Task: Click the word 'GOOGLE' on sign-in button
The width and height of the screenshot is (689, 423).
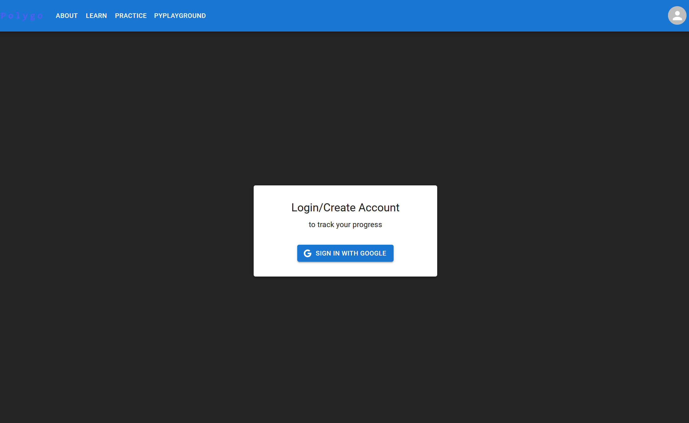Action: click(x=373, y=253)
